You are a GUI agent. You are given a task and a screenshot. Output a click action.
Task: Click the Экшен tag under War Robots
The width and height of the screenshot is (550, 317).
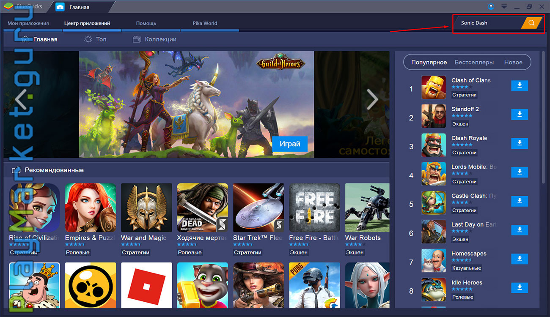coord(355,252)
